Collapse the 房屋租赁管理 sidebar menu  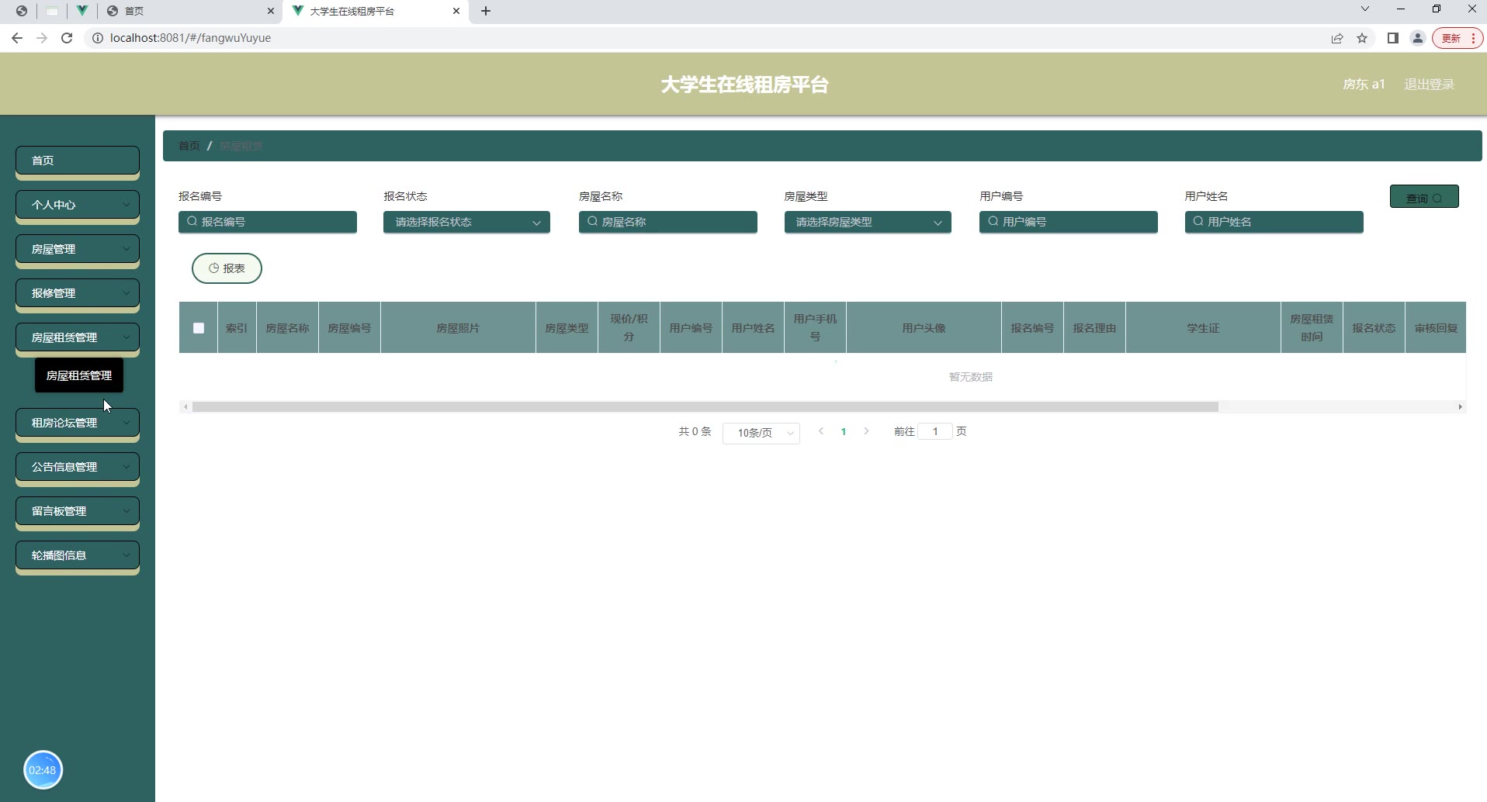coord(78,337)
